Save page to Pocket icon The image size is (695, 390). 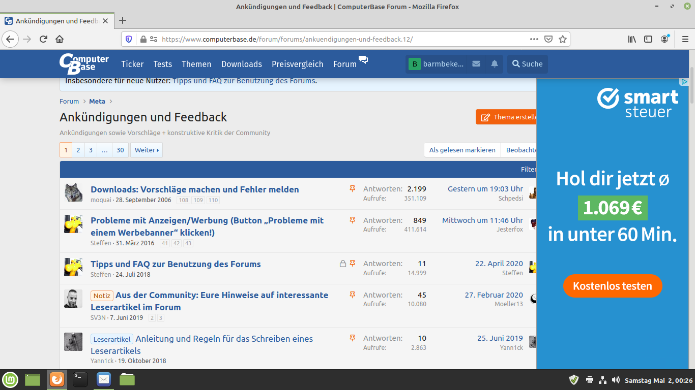[548, 39]
